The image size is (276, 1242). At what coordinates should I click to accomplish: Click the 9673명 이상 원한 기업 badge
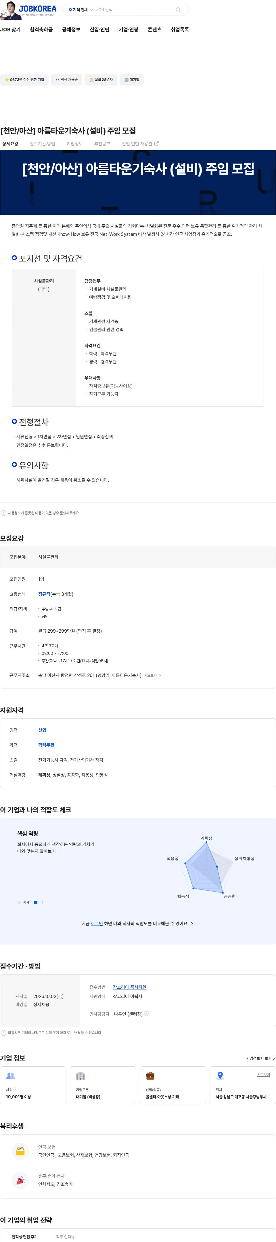click(x=24, y=79)
